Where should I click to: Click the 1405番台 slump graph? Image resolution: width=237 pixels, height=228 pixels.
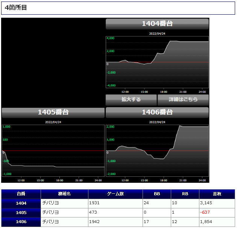pos(53,151)
